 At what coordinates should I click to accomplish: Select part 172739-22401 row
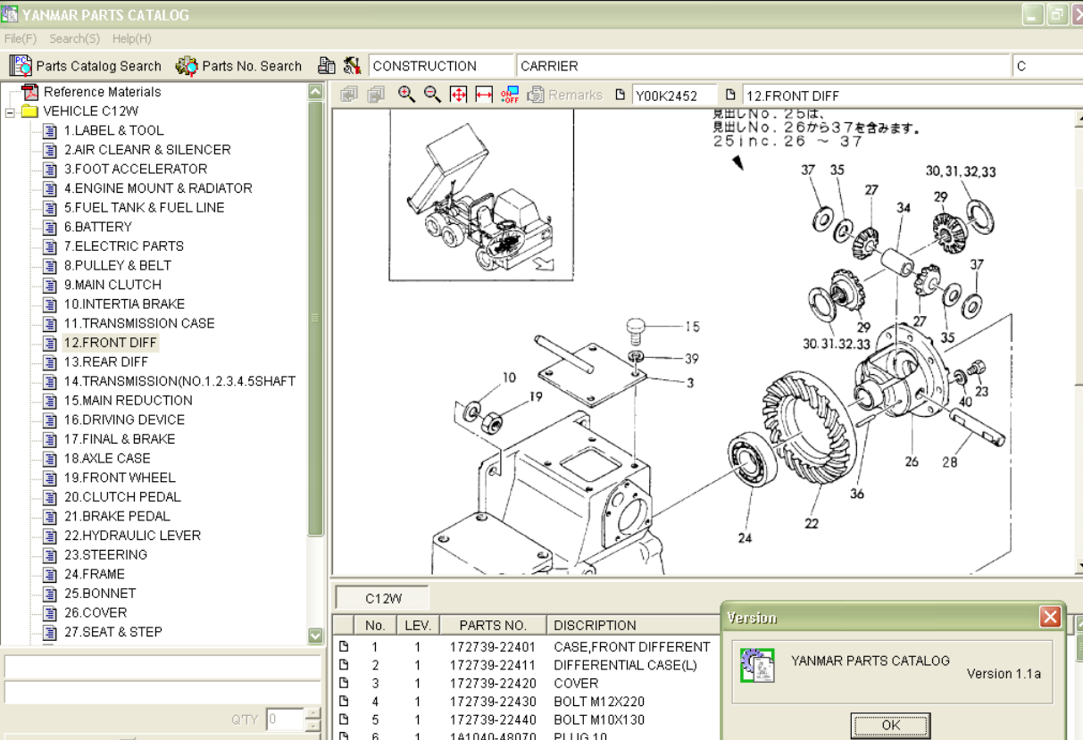(x=527, y=647)
